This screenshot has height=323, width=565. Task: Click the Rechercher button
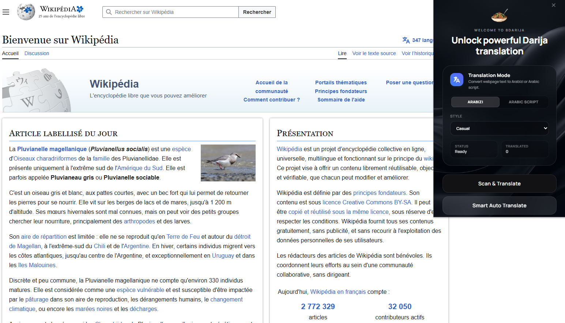pyautogui.click(x=257, y=12)
